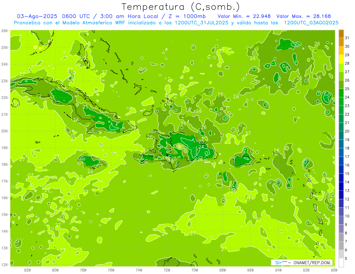355x274 pixels.
Task: Click the legend label "14"
Action: pyautogui.click(x=347, y=182)
